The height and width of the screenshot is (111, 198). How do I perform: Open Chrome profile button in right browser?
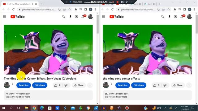(190, 10)
